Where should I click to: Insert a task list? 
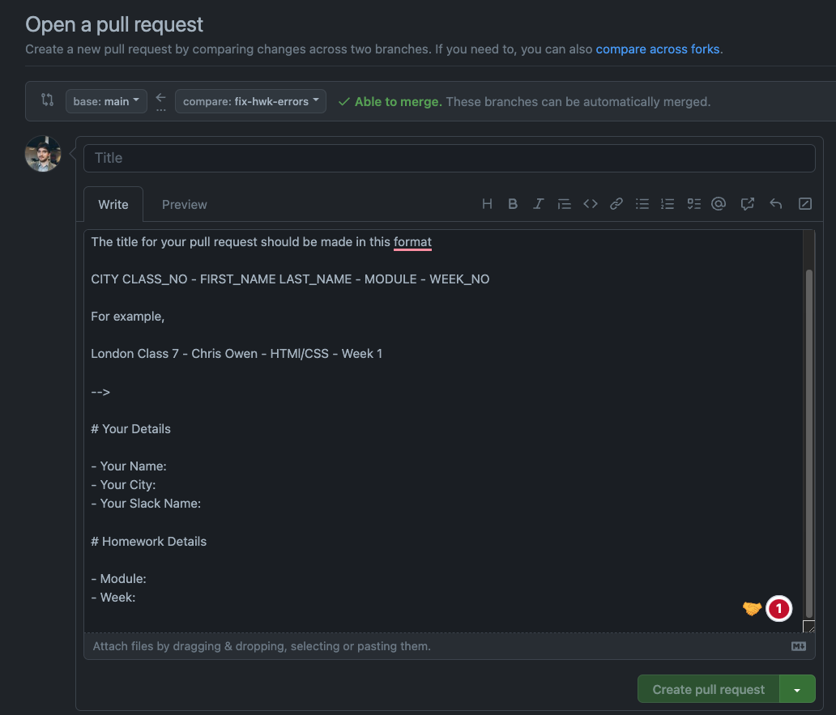(x=693, y=203)
